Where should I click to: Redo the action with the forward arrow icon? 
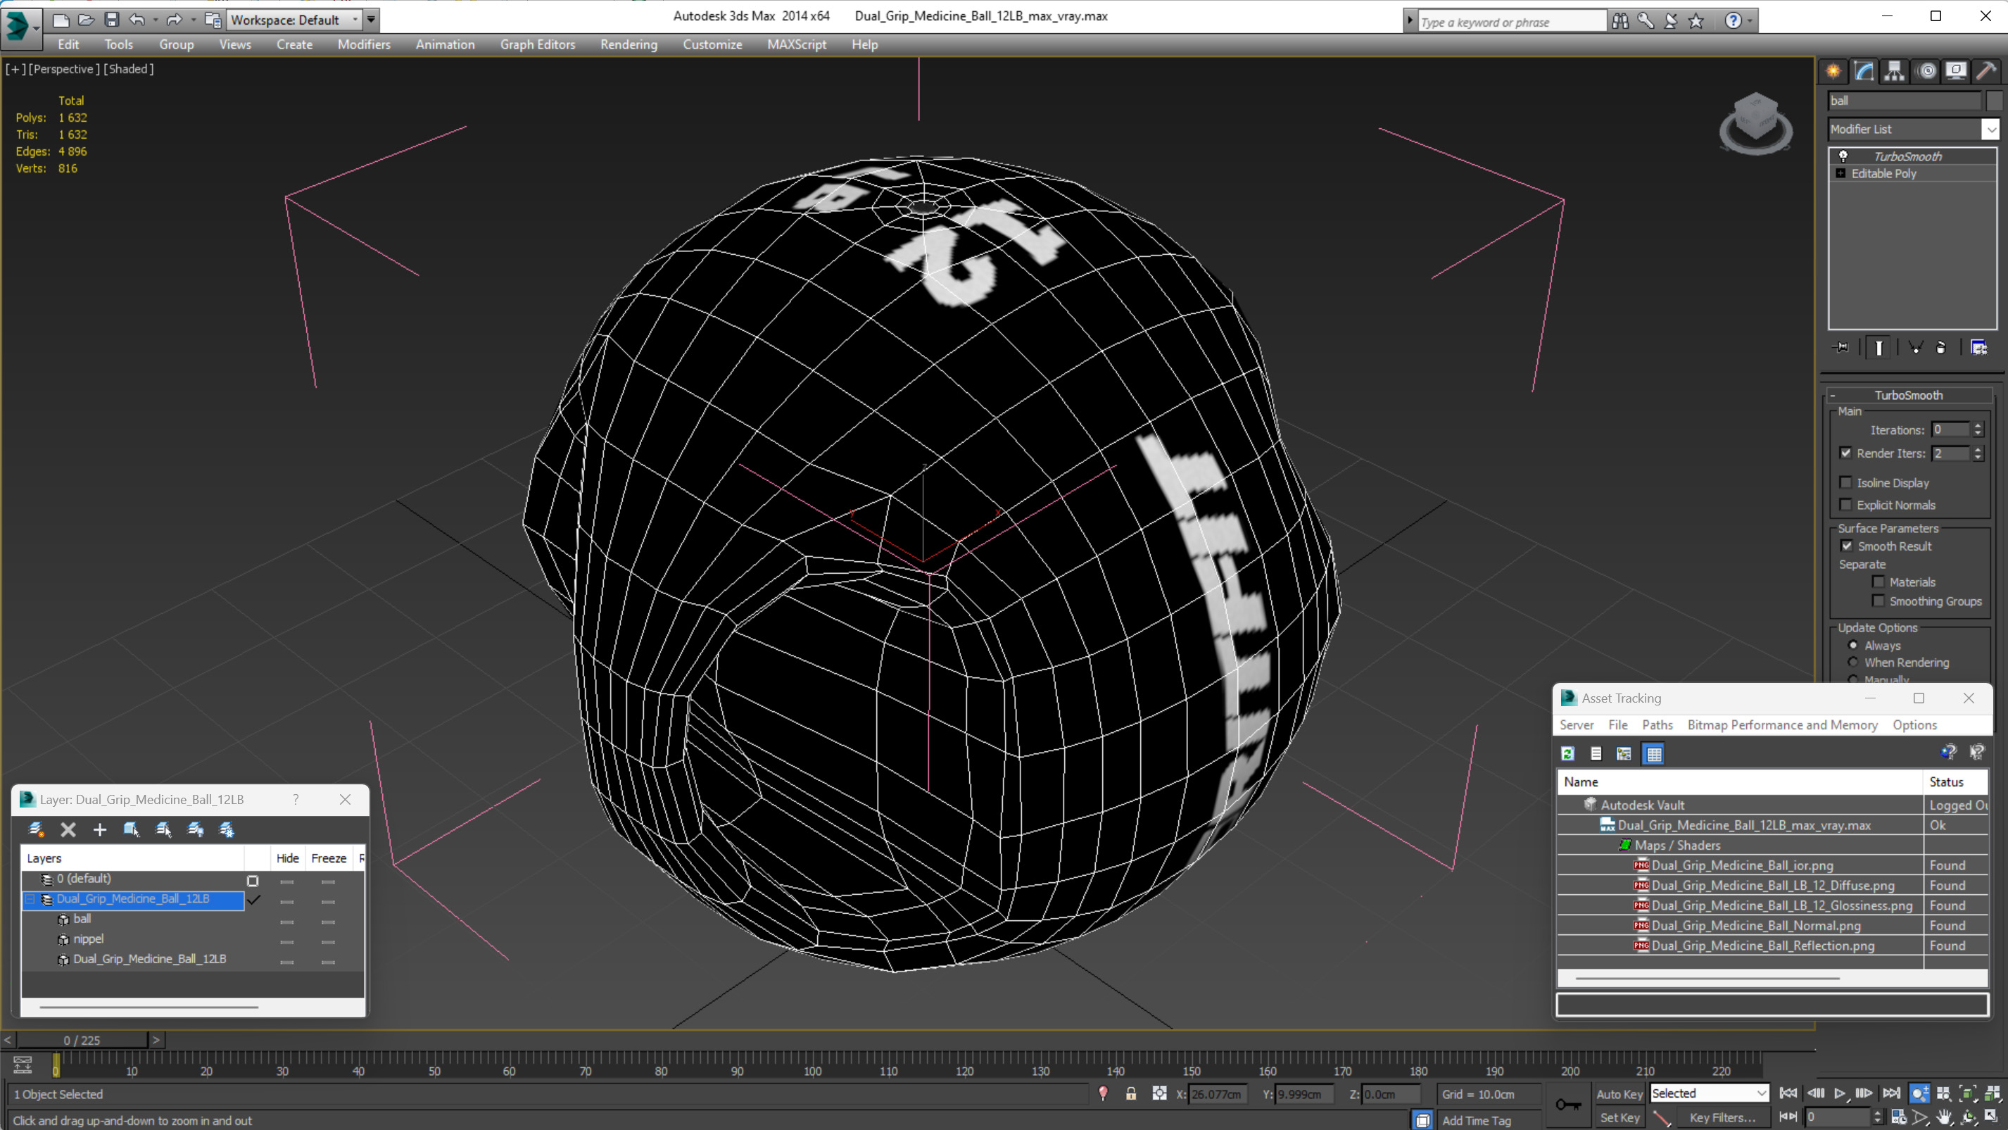point(174,20)
